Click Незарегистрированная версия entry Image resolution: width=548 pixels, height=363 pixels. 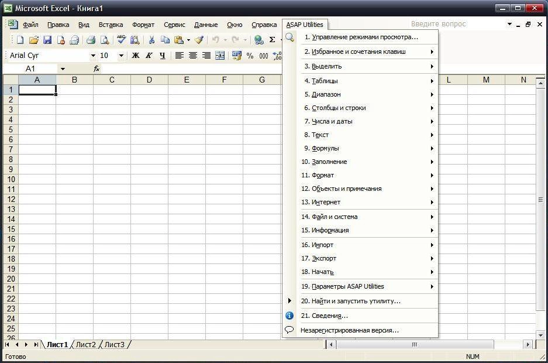pos(361,330)
